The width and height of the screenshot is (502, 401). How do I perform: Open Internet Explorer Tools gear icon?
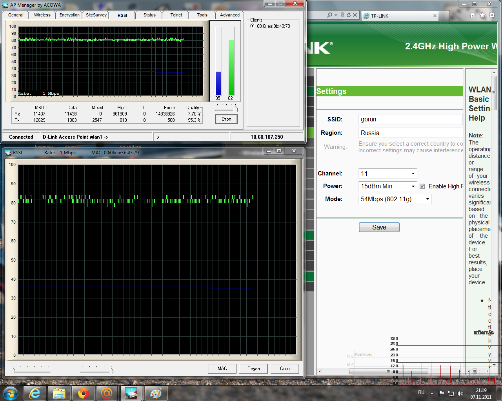point(492,15)
